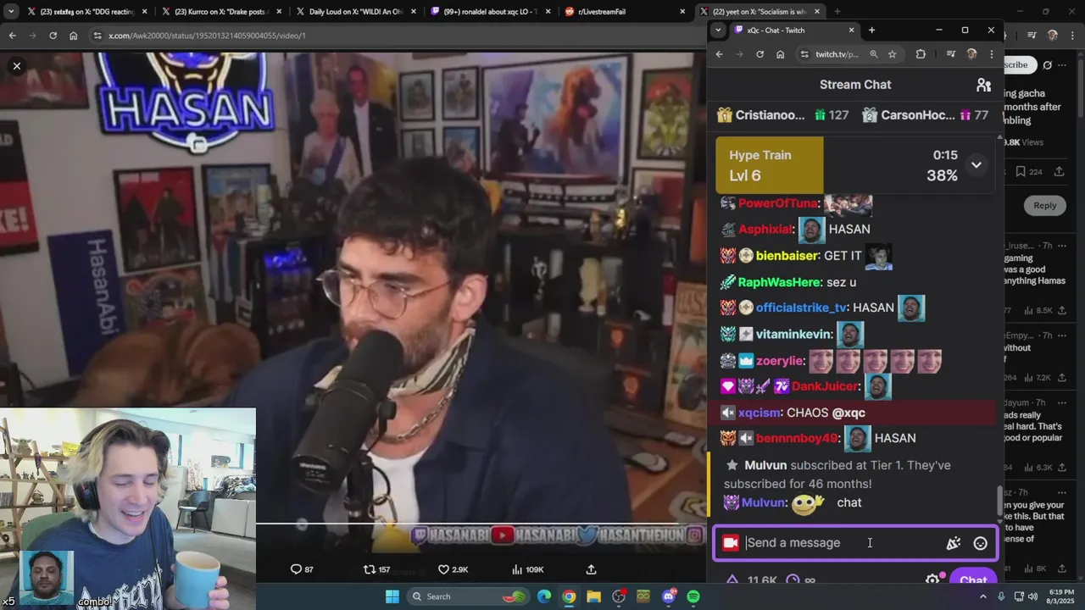Close the X video overlay

pos(16,65)
